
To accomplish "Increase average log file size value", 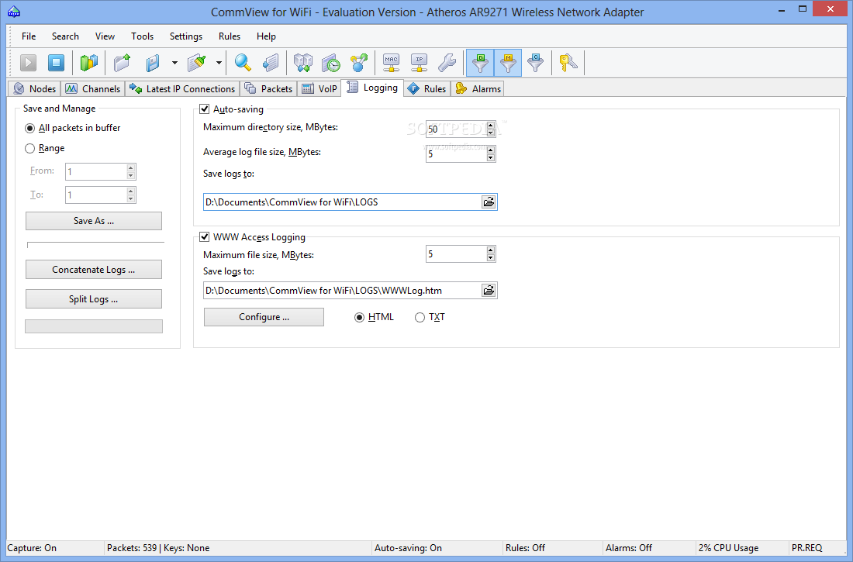I will (x=491, y=150).
